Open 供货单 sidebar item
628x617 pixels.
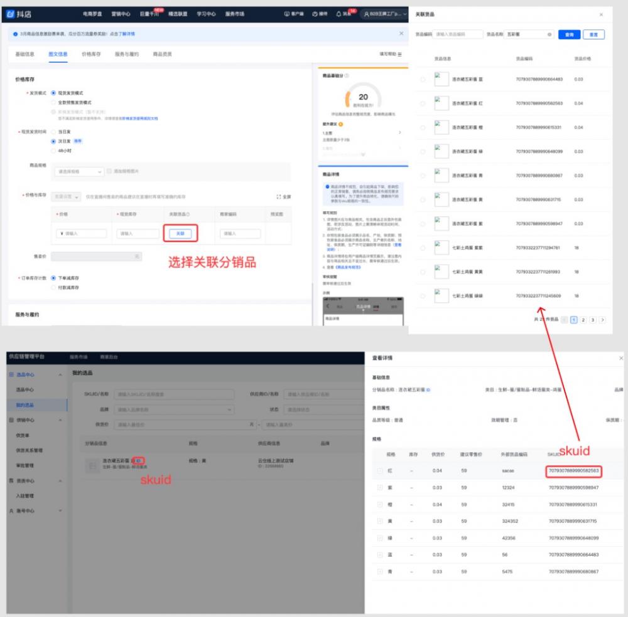(x=23, y=435)
